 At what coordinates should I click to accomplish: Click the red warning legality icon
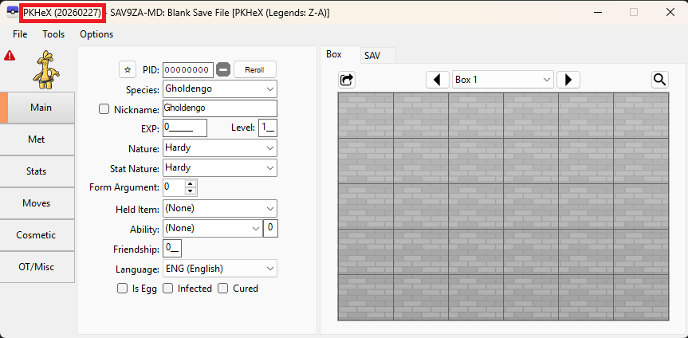pyautogui.click(x=10, y=56)
